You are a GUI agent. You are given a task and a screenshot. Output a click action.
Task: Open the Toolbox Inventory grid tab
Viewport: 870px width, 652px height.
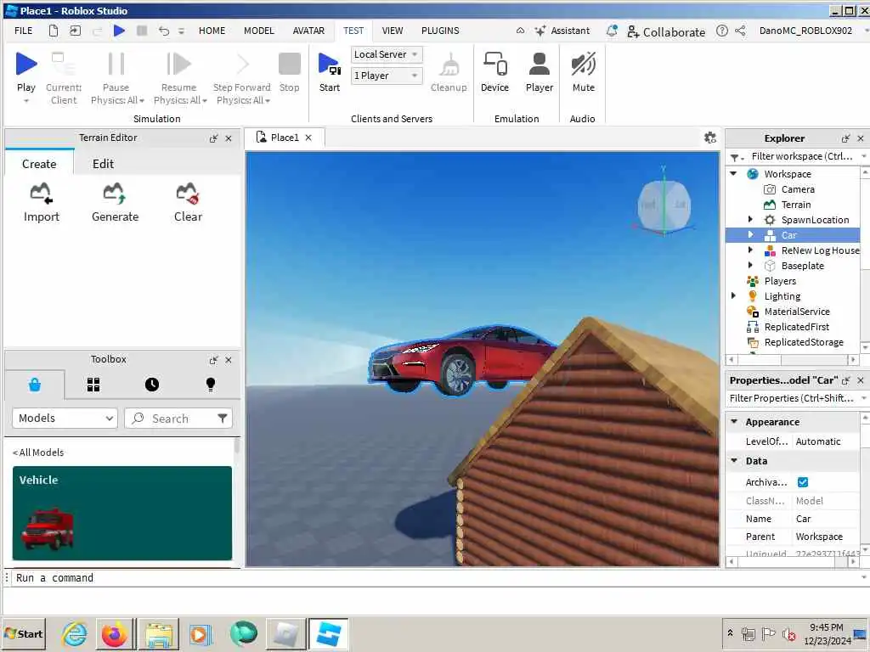(x=93, y=385)
